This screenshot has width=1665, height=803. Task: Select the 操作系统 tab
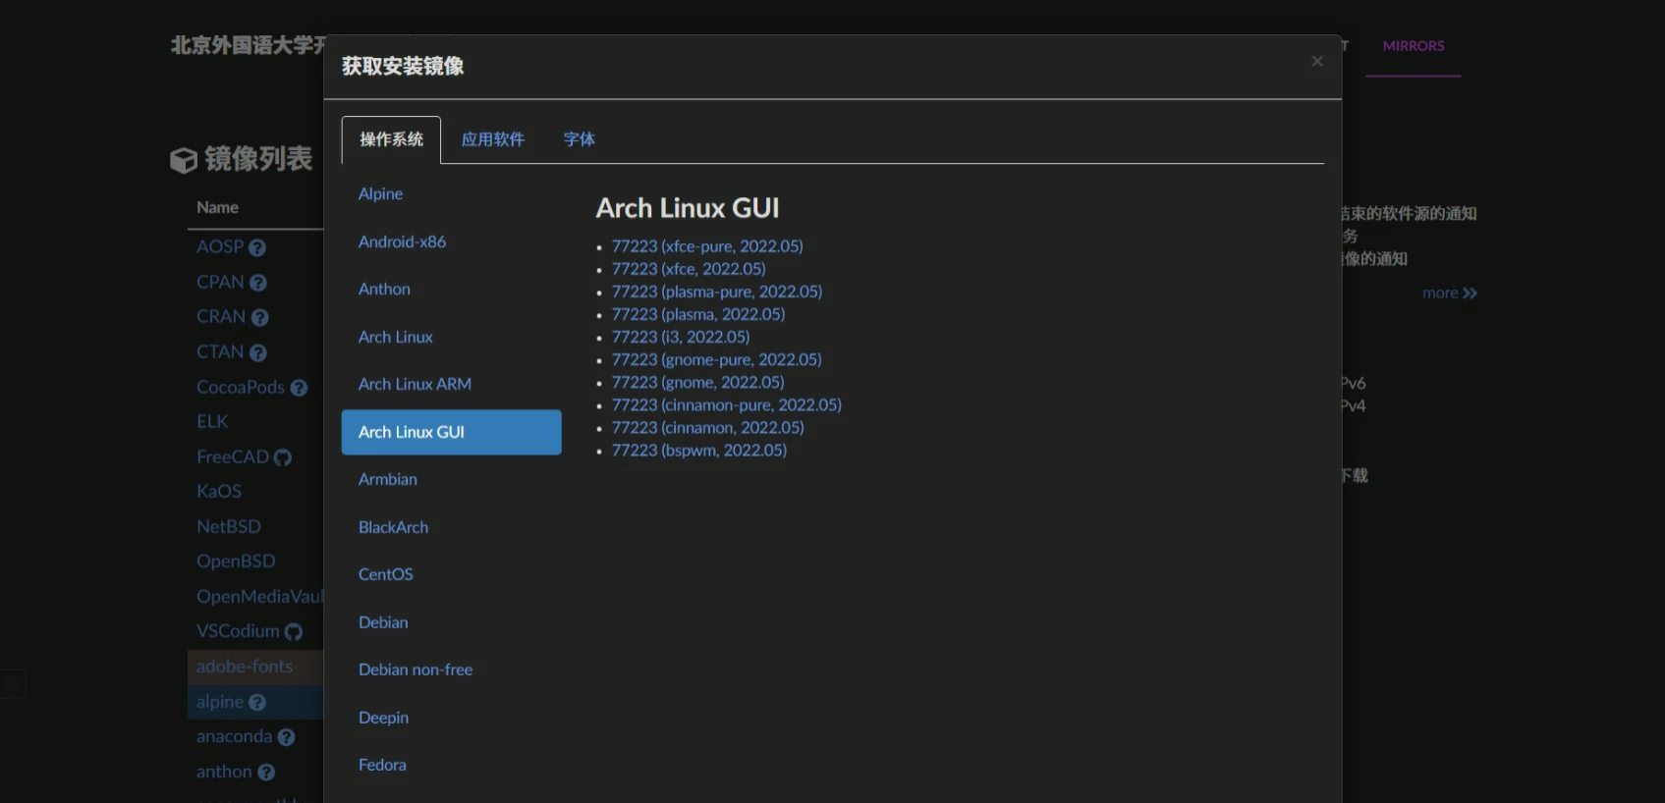391,139
